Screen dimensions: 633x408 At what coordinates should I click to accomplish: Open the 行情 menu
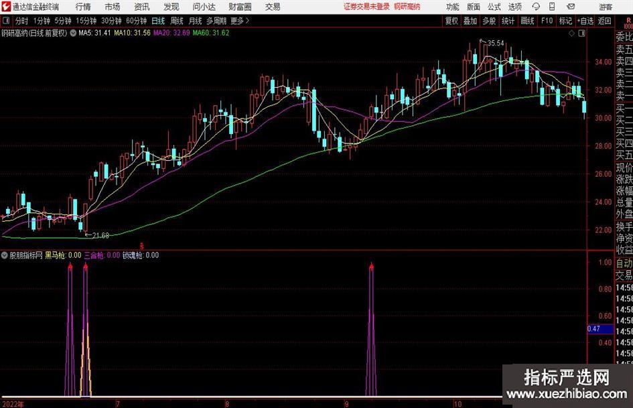tap(83, 7)
